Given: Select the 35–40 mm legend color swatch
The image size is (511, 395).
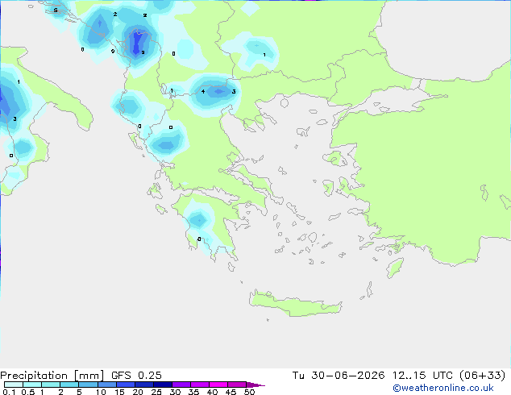Looking at the screenshot, I should click(199, 385).
